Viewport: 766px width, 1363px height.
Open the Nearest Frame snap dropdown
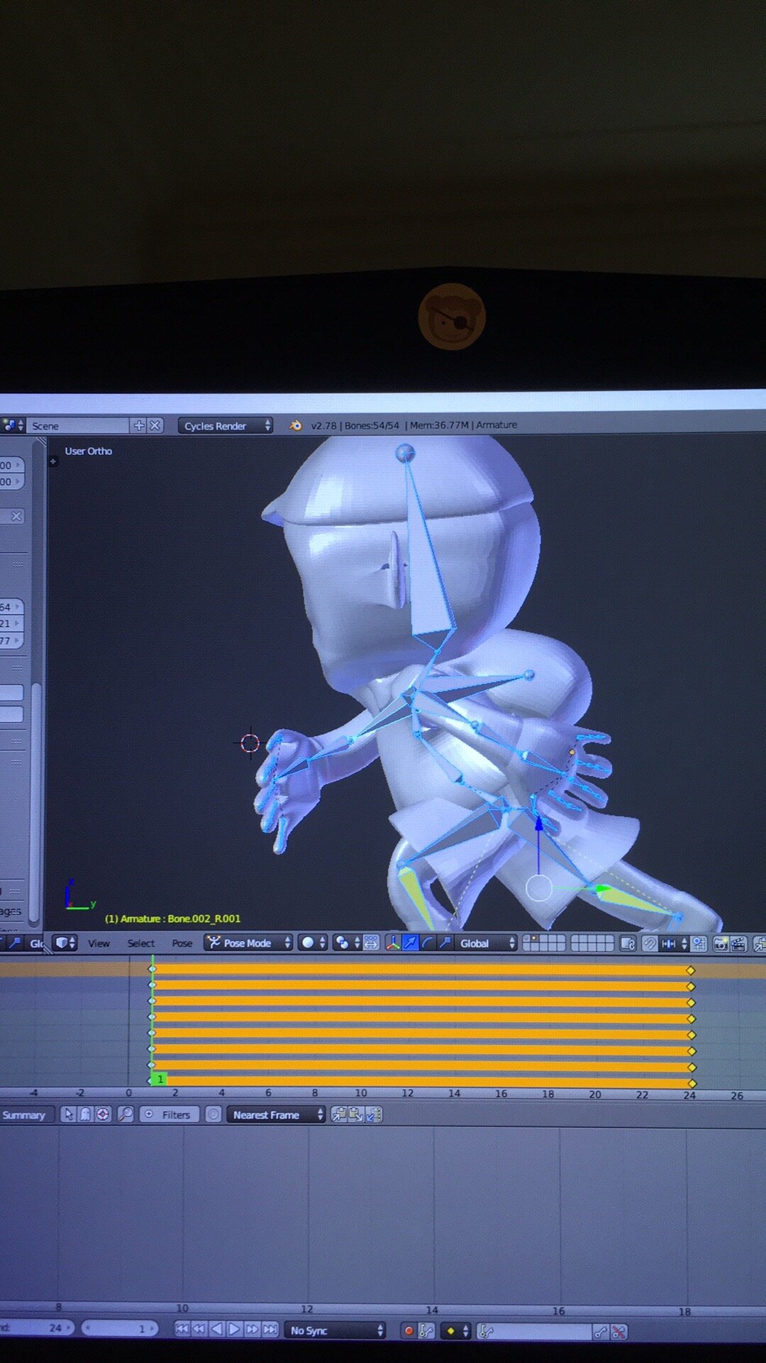275,1115
